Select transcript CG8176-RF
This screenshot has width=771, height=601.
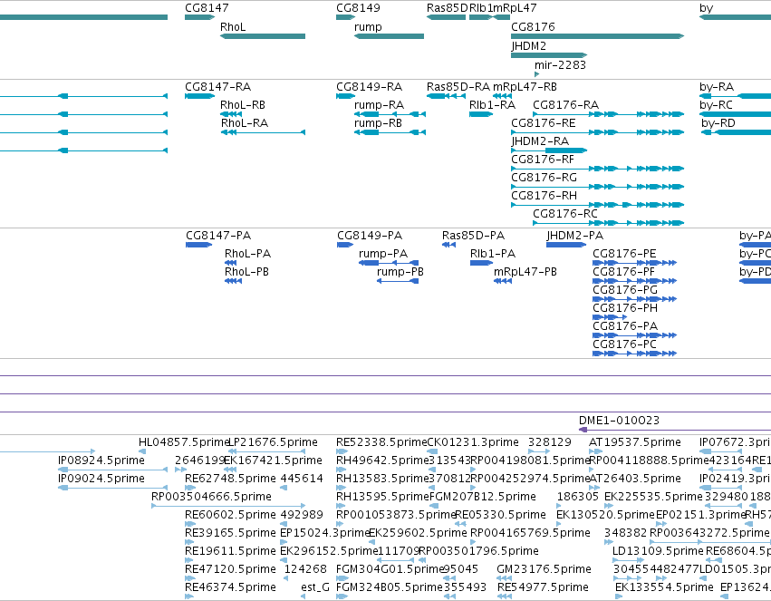click(598, 169)
